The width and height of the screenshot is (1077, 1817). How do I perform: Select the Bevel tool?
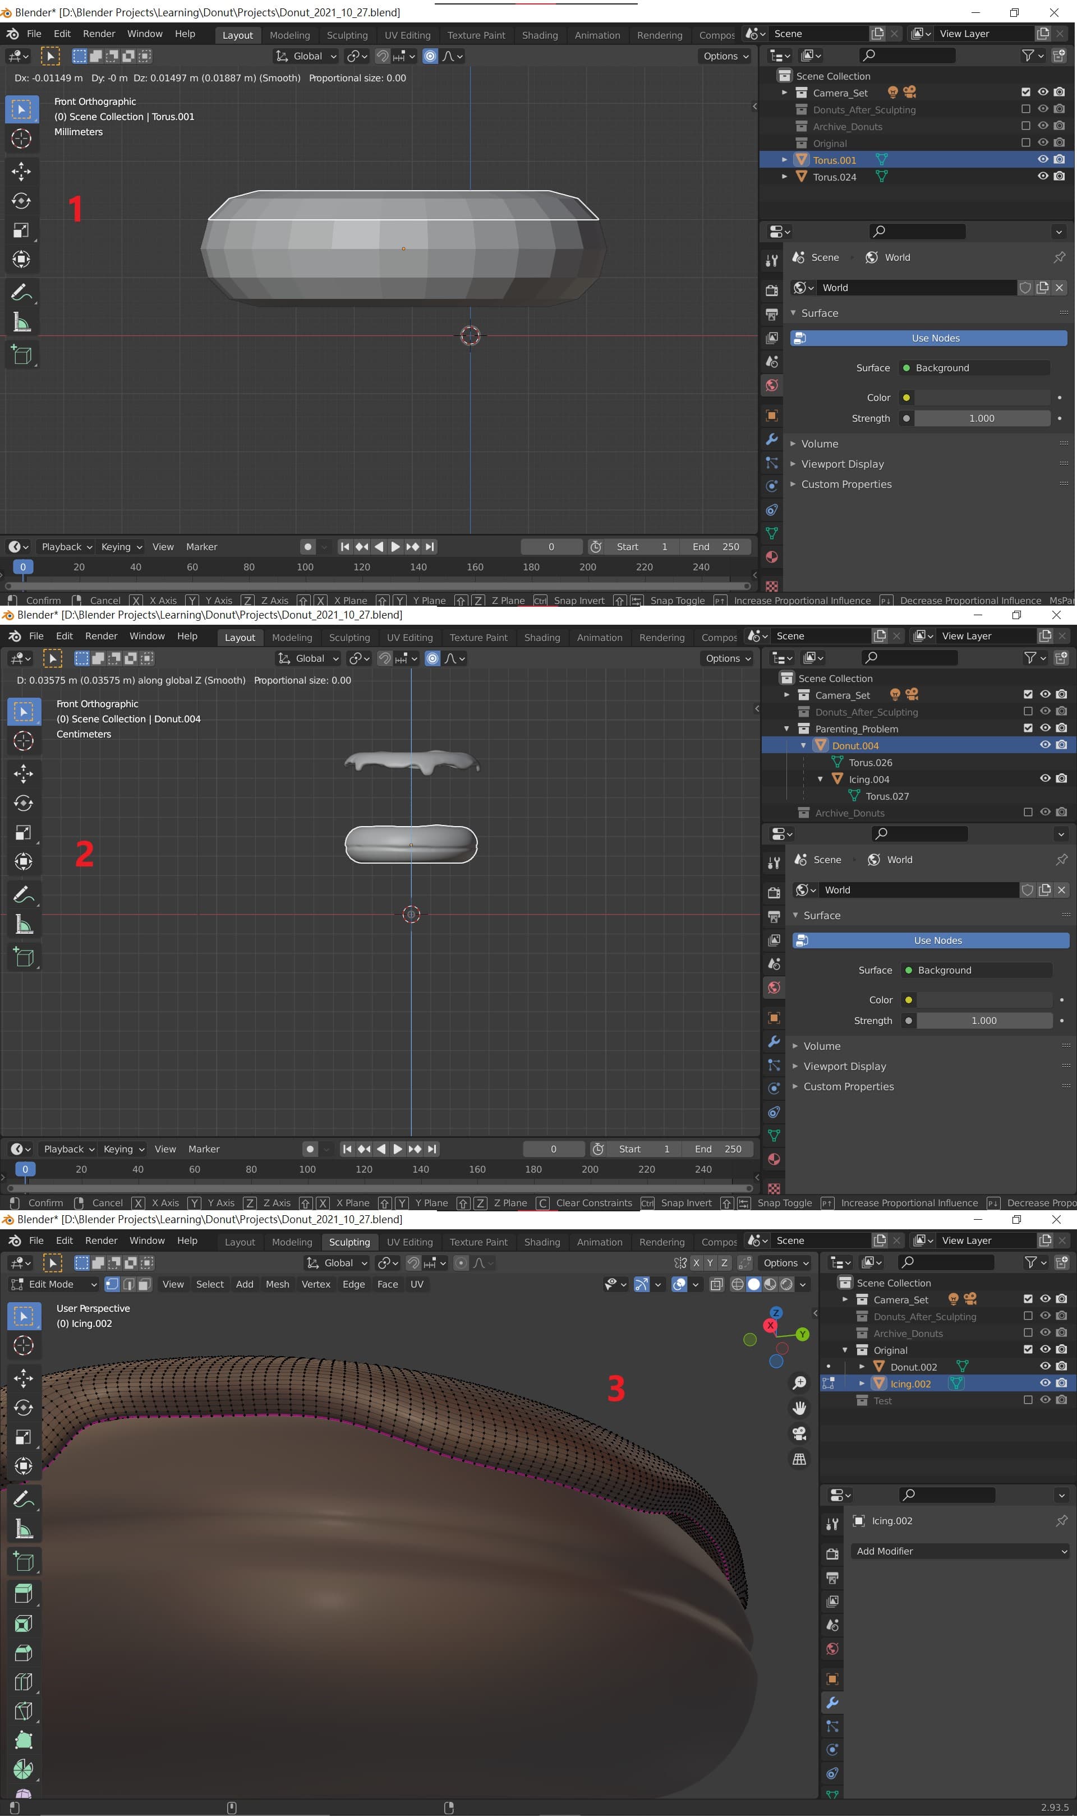pyautogui.click(x=23, y=1652)
